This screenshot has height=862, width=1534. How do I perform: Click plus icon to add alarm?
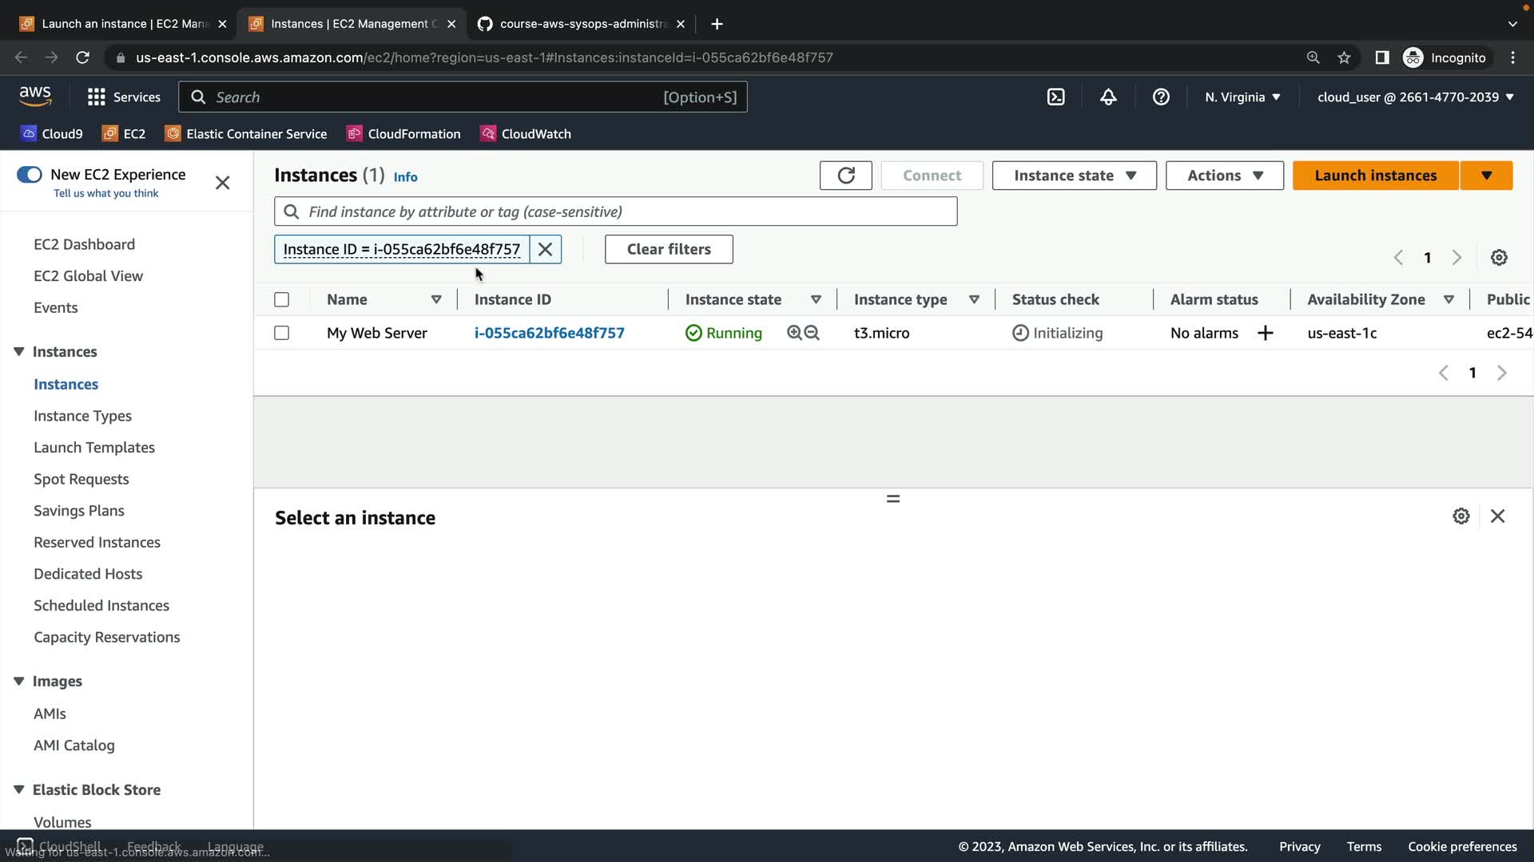(1265, 333)
